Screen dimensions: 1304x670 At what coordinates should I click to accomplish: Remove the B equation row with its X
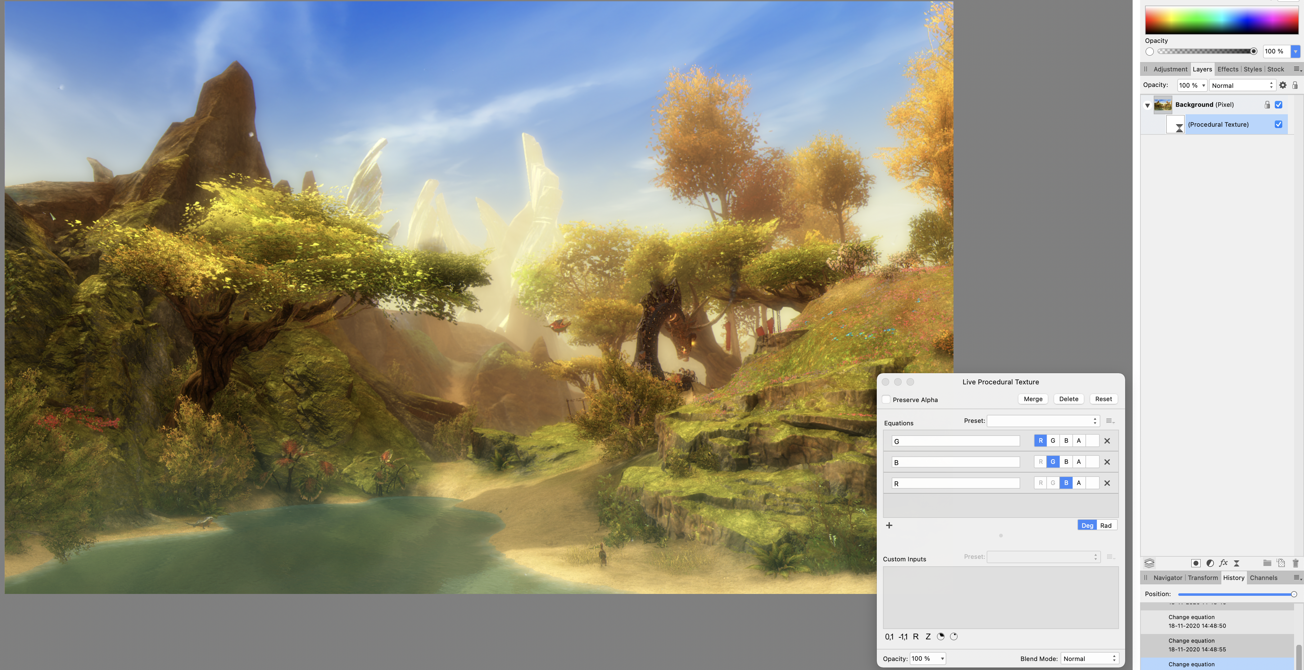click(1107, 462)
